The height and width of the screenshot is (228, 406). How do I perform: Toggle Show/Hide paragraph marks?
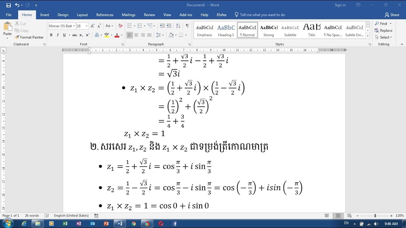point(187,26)
